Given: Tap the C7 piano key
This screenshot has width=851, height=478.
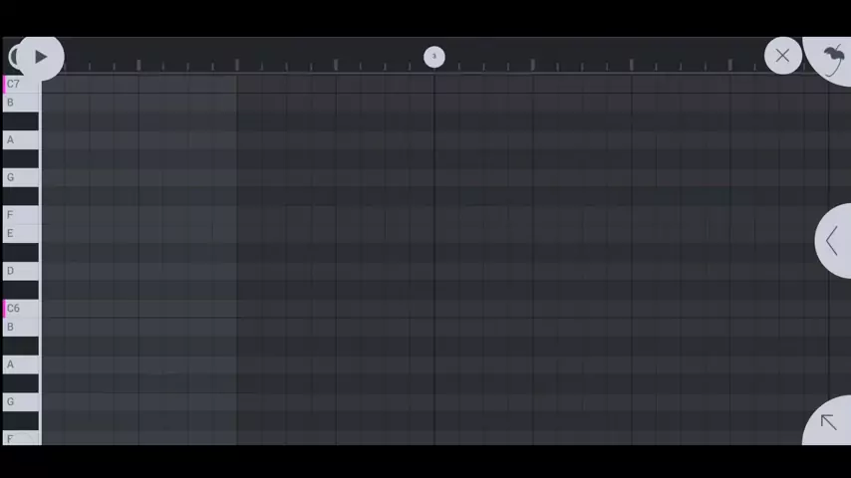Looking at the screenshot, I should click(x=20, y=85).
